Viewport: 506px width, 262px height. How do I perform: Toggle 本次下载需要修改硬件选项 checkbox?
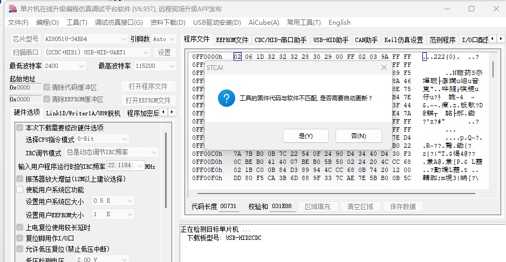pyautogui.click(x=20, y=128)
